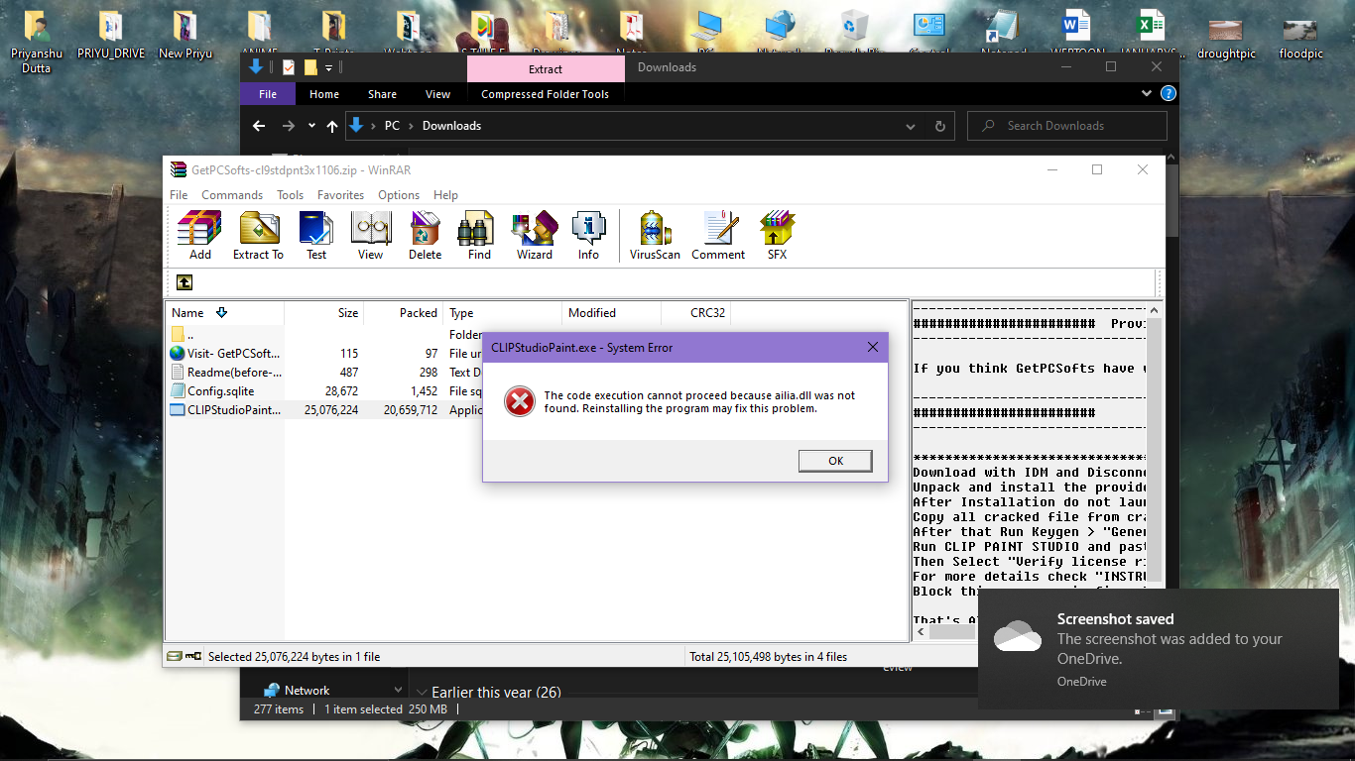This screenshot has width=1355, height=761.
Task: Click the password key icon in status bar
Action: [x=193, y=656]
